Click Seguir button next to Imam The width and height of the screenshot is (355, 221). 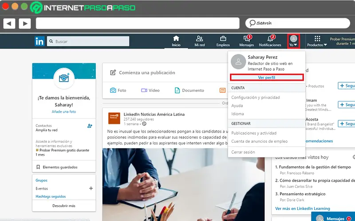(x=347, y=105)
